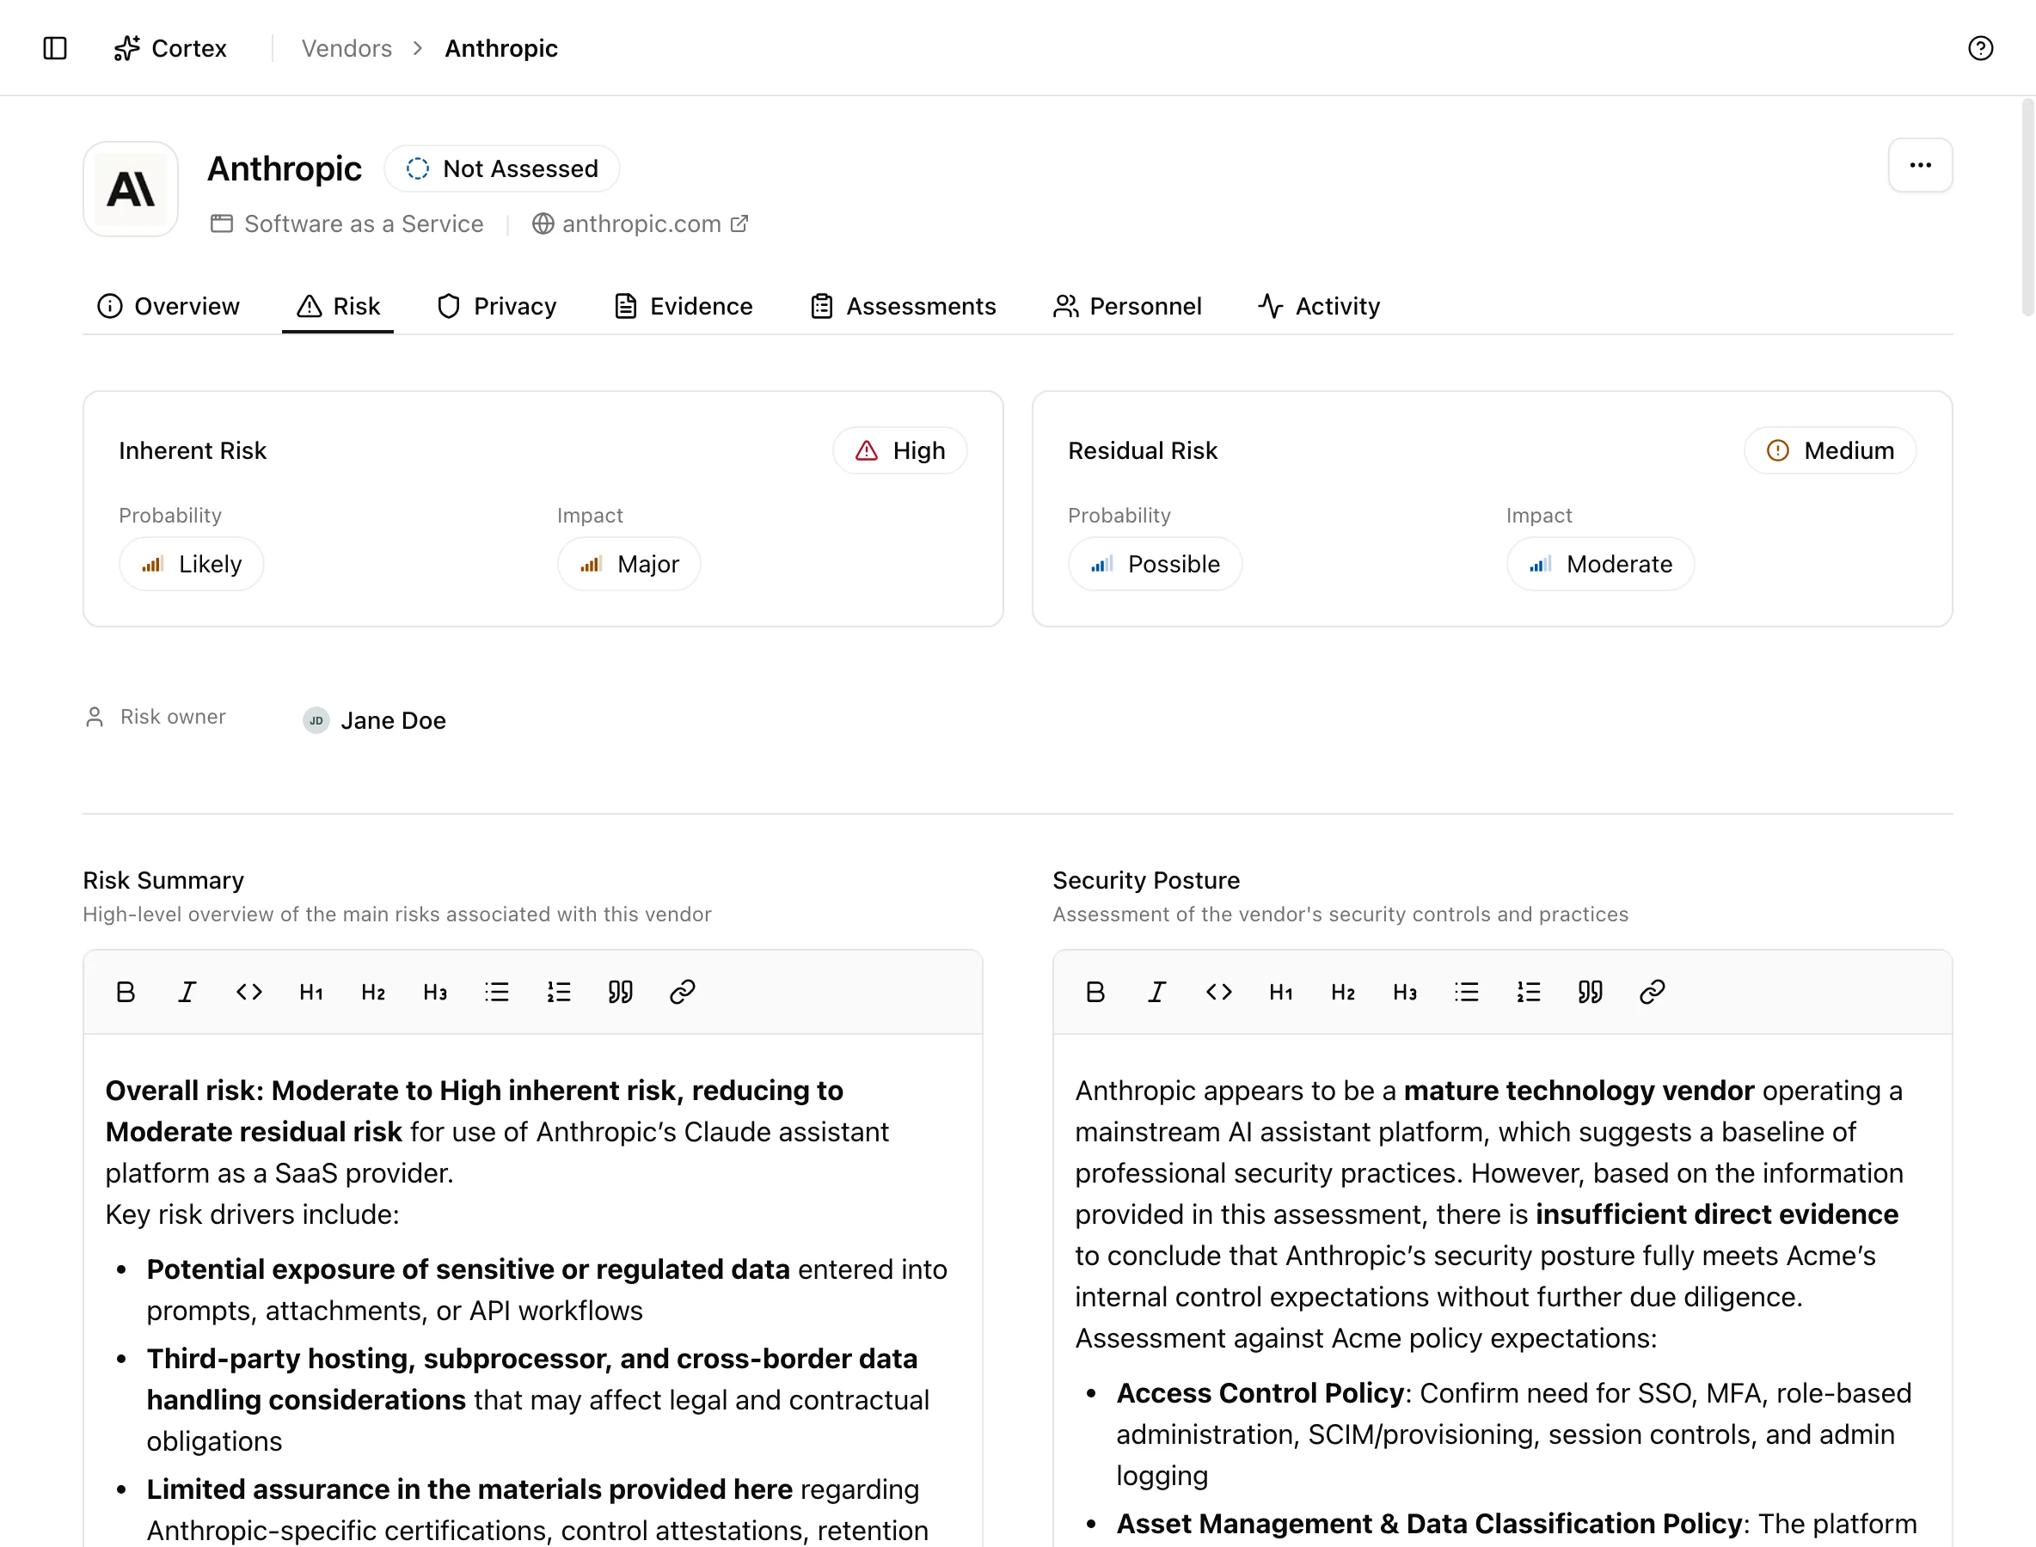Click the 'Security Posture' section heading

[1146, 880]
